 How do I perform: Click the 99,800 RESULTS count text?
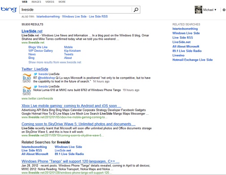coord(32,25)
